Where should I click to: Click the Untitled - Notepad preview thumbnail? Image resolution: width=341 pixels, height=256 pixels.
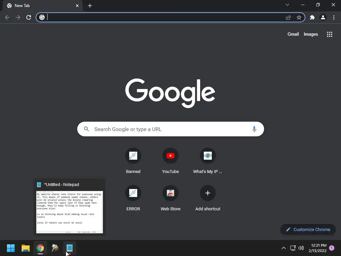coord(69,212)
